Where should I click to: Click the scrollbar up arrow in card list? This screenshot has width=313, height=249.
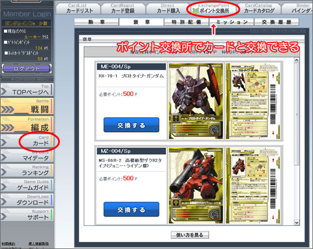pos(297,60)
